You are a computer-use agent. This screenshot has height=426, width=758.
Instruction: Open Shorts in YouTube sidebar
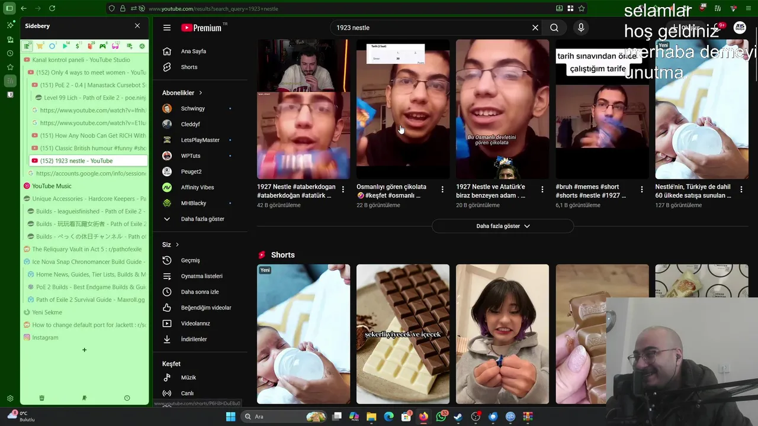[200, 67]
